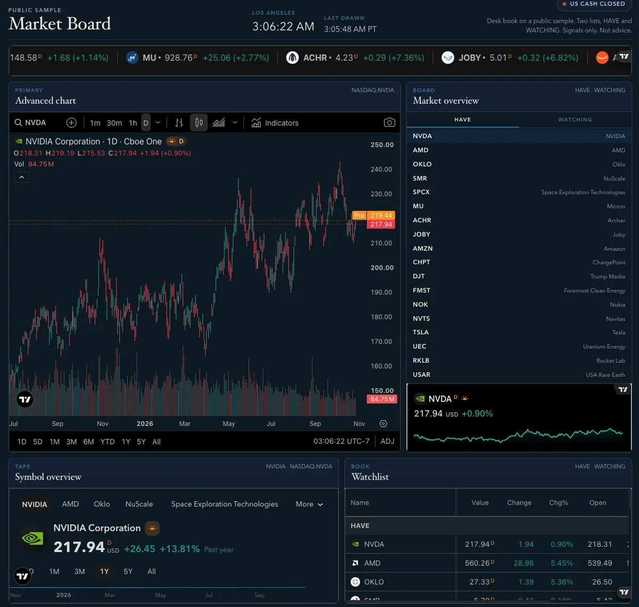Screen dimensions: 639x607
Task: Set chart range to 5D
Action: click(38, 441)
